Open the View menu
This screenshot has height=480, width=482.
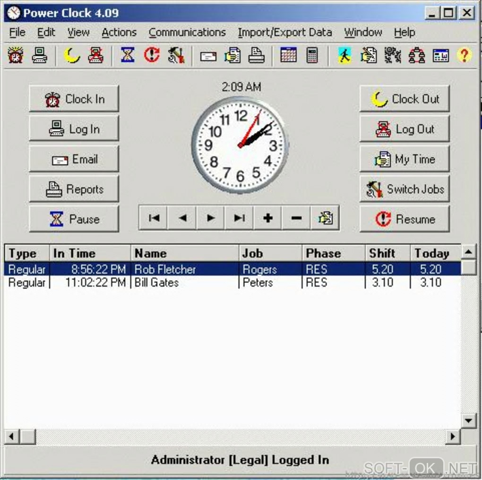78,32
